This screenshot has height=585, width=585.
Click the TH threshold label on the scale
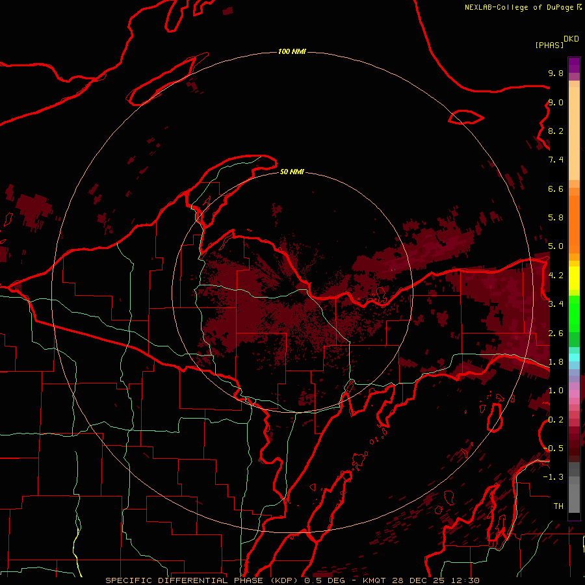point(558,506)
